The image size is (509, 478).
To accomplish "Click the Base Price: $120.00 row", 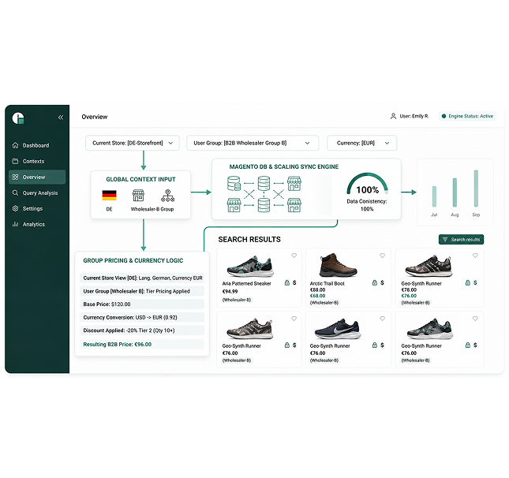I will 142,304.
